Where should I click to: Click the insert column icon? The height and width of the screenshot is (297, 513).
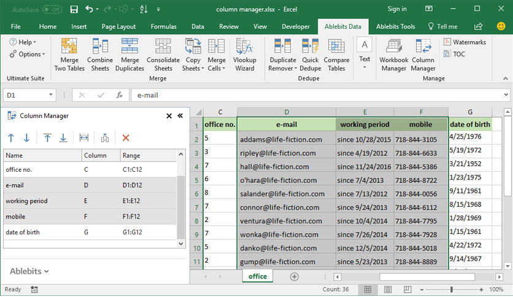[105, 138]
